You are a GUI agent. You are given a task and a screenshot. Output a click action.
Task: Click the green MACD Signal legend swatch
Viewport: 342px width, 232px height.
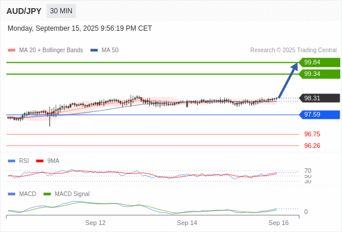tap(47, 194)
